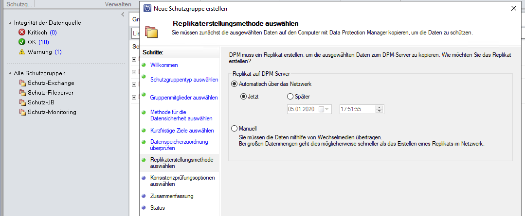The width and height of the screenshot is (525, 216).
Task: Go to Gruppenmitglieder auswählen step
Action: pos(184,98)
